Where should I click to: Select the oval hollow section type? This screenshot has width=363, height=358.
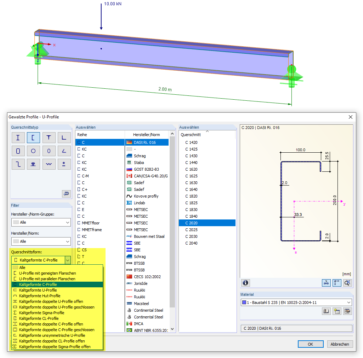tap(49, 151)
